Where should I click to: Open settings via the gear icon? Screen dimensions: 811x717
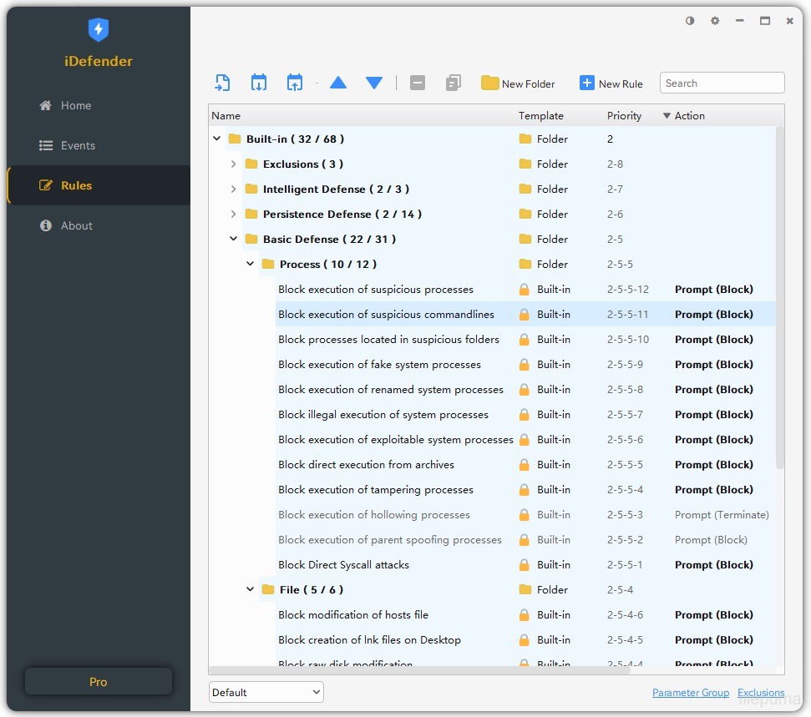pos(715,21)
